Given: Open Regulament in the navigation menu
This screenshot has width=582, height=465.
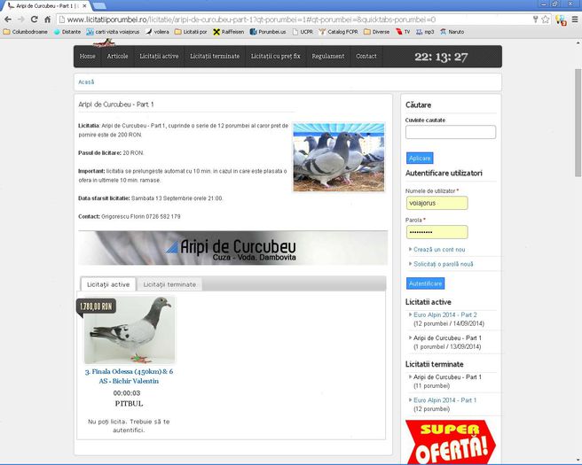Looking at the screenshot, I should 328,57.
